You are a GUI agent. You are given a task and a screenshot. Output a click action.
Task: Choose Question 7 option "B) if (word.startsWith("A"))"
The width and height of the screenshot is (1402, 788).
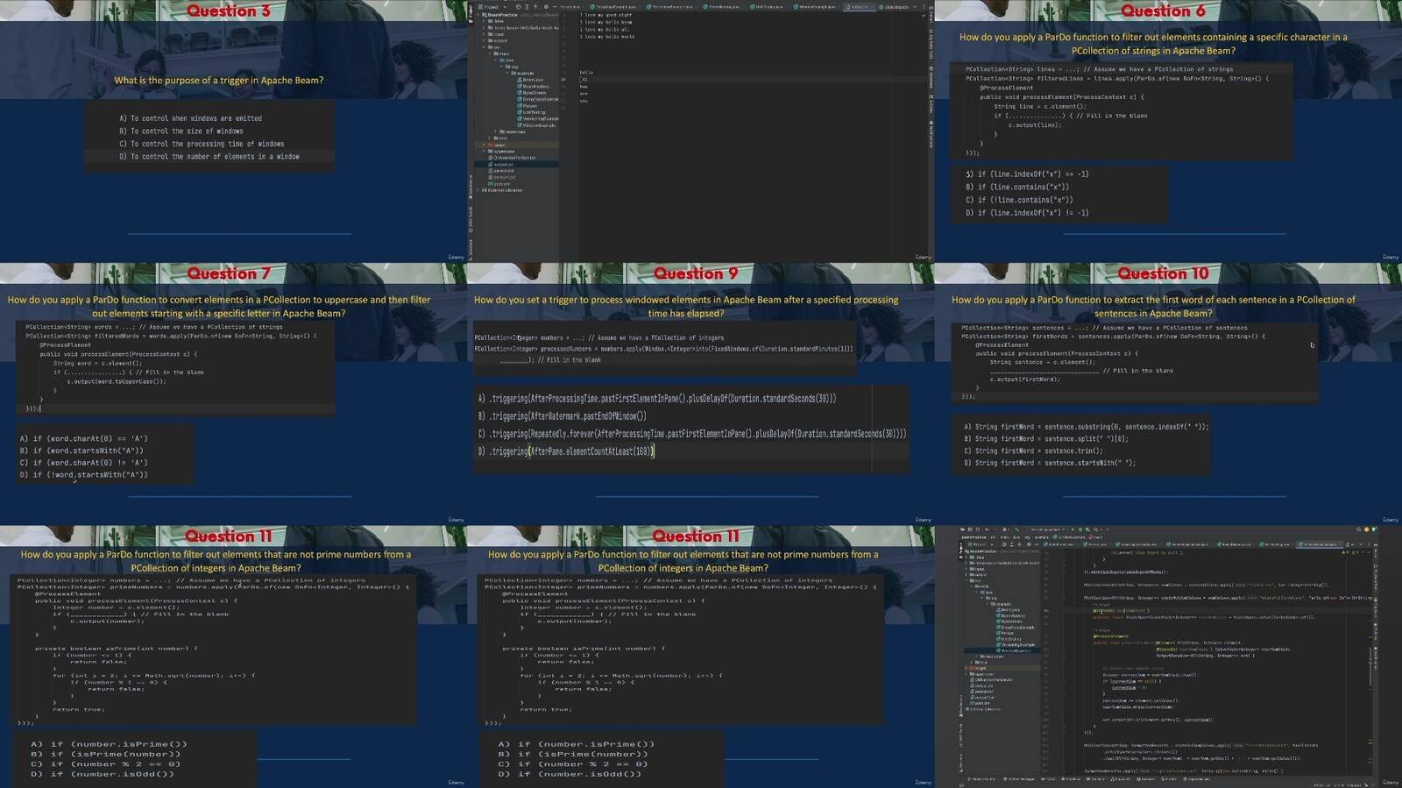[81, 451]
